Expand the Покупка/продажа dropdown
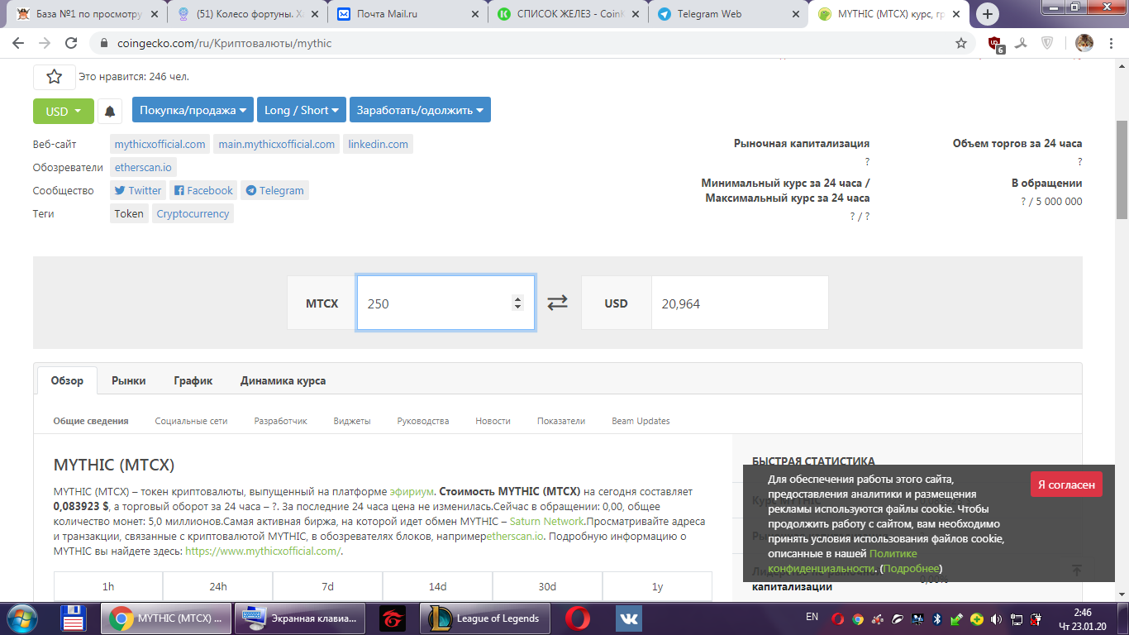This screenshot has width=1129, height=635. 194,110
